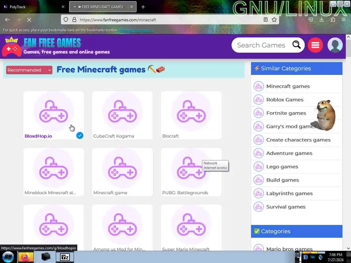Open the tracking protection shield icon
Screen dimensions: 351x263
pyautogui.click(x=66, y=20)
